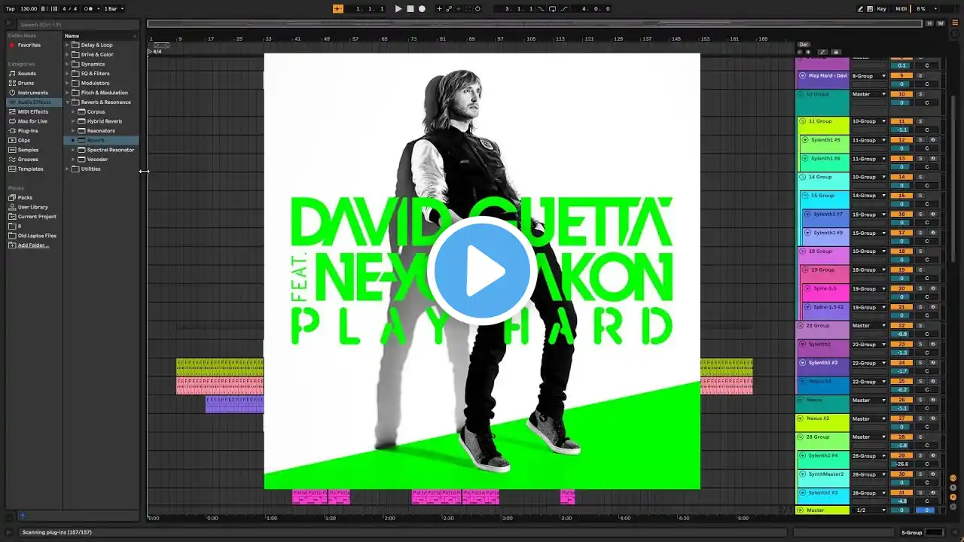Click the W button above track list
The height and width of the screenshot is (542, 964).
coord(940,23)
